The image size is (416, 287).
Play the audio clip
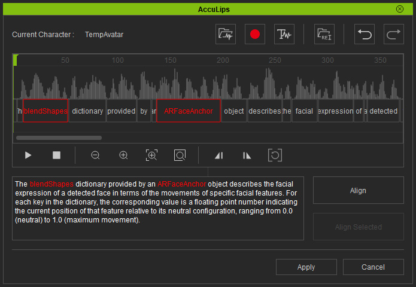[28, 155]
